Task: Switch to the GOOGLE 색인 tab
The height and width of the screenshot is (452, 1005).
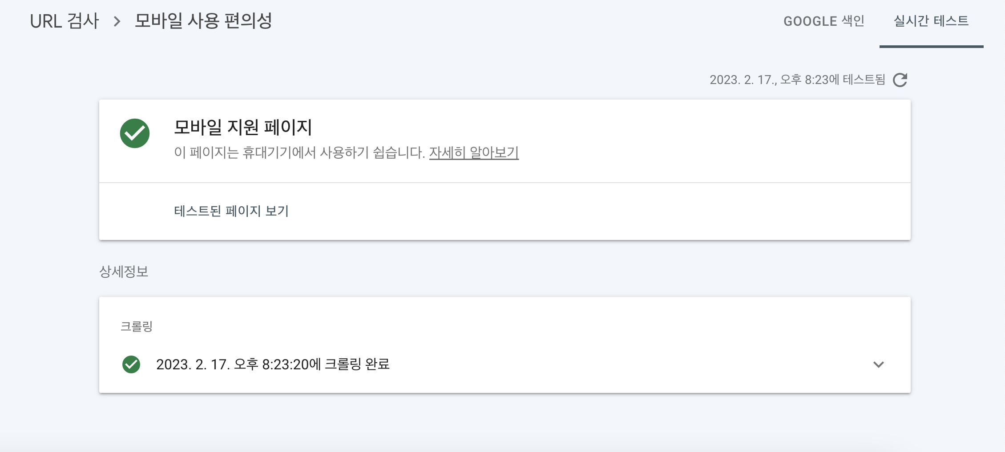Action: click(x=825, y=20)
